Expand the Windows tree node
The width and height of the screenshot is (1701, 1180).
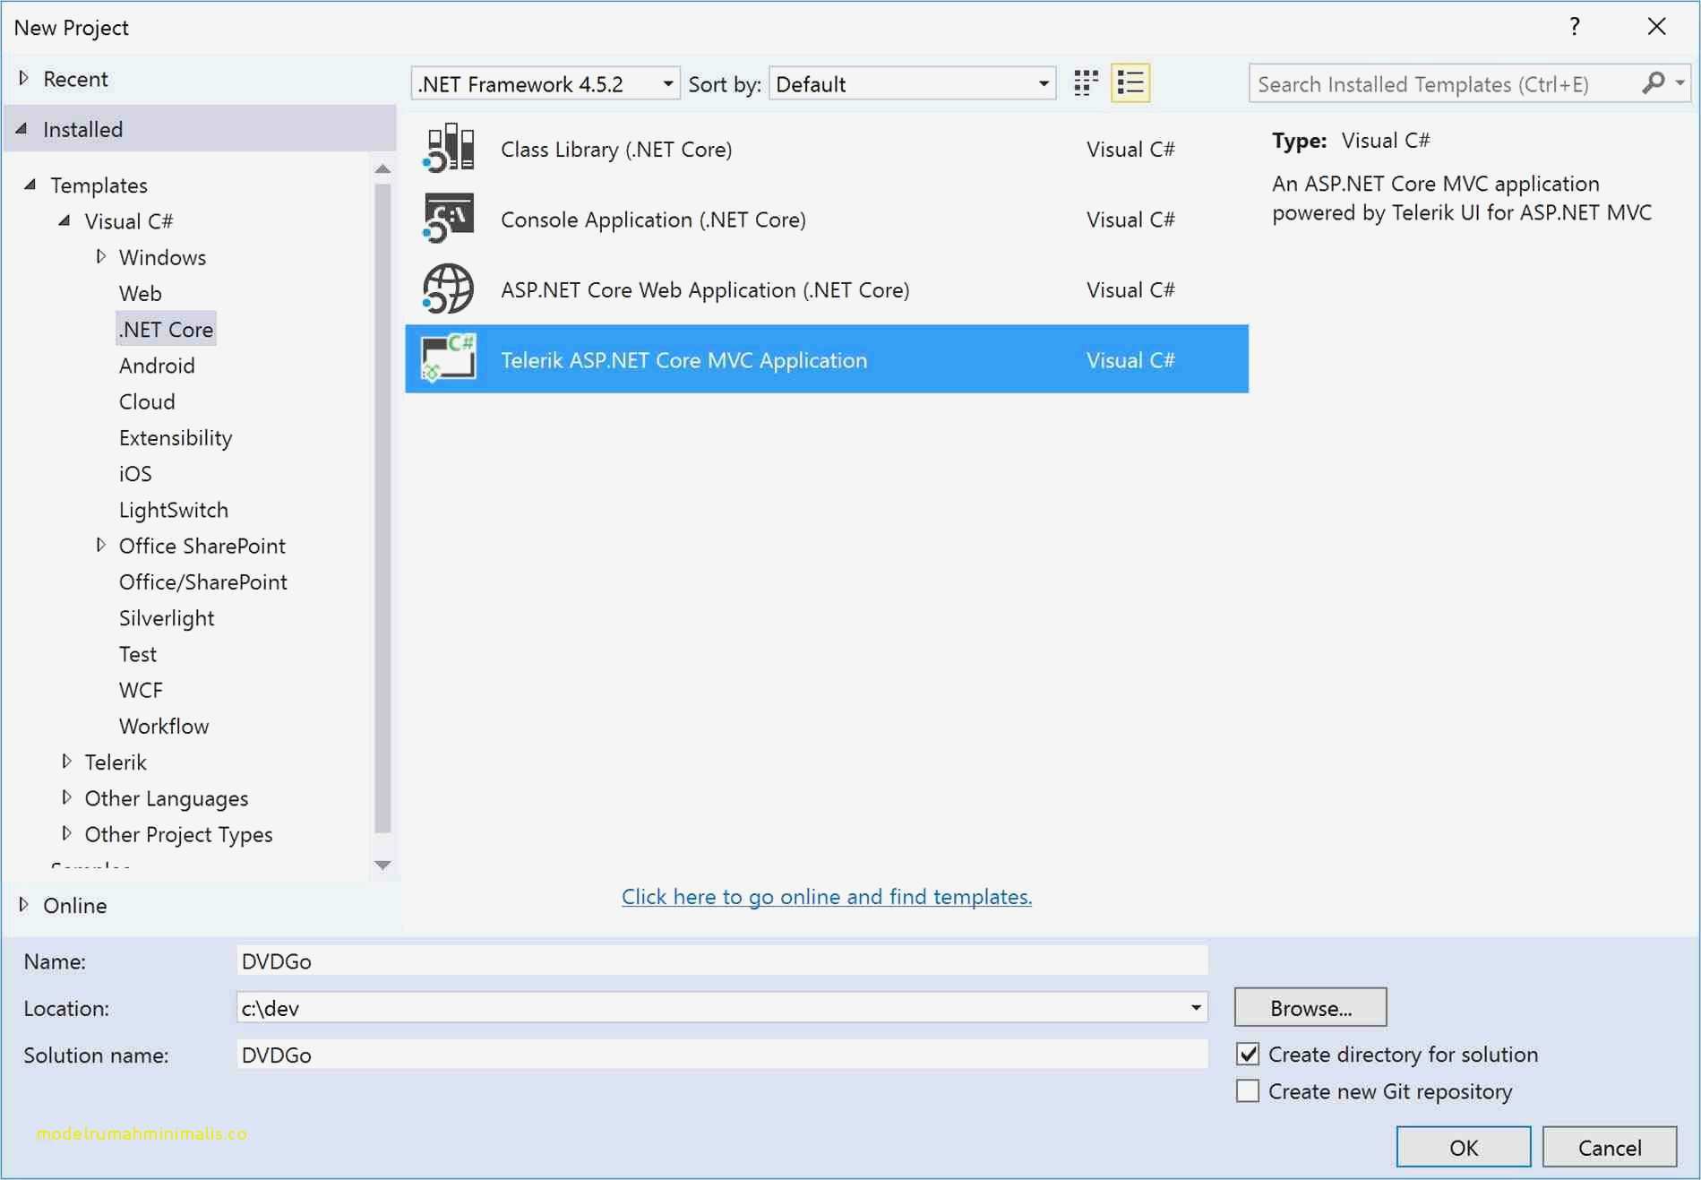(x=101, y=256)
